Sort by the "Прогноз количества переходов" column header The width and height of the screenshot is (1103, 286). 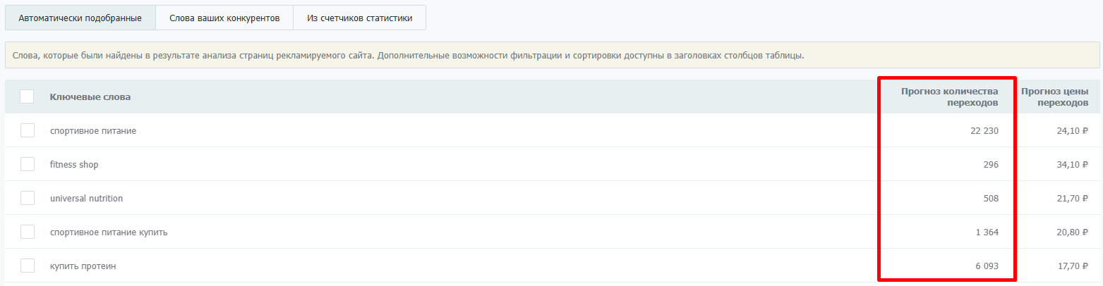[949, 97]
